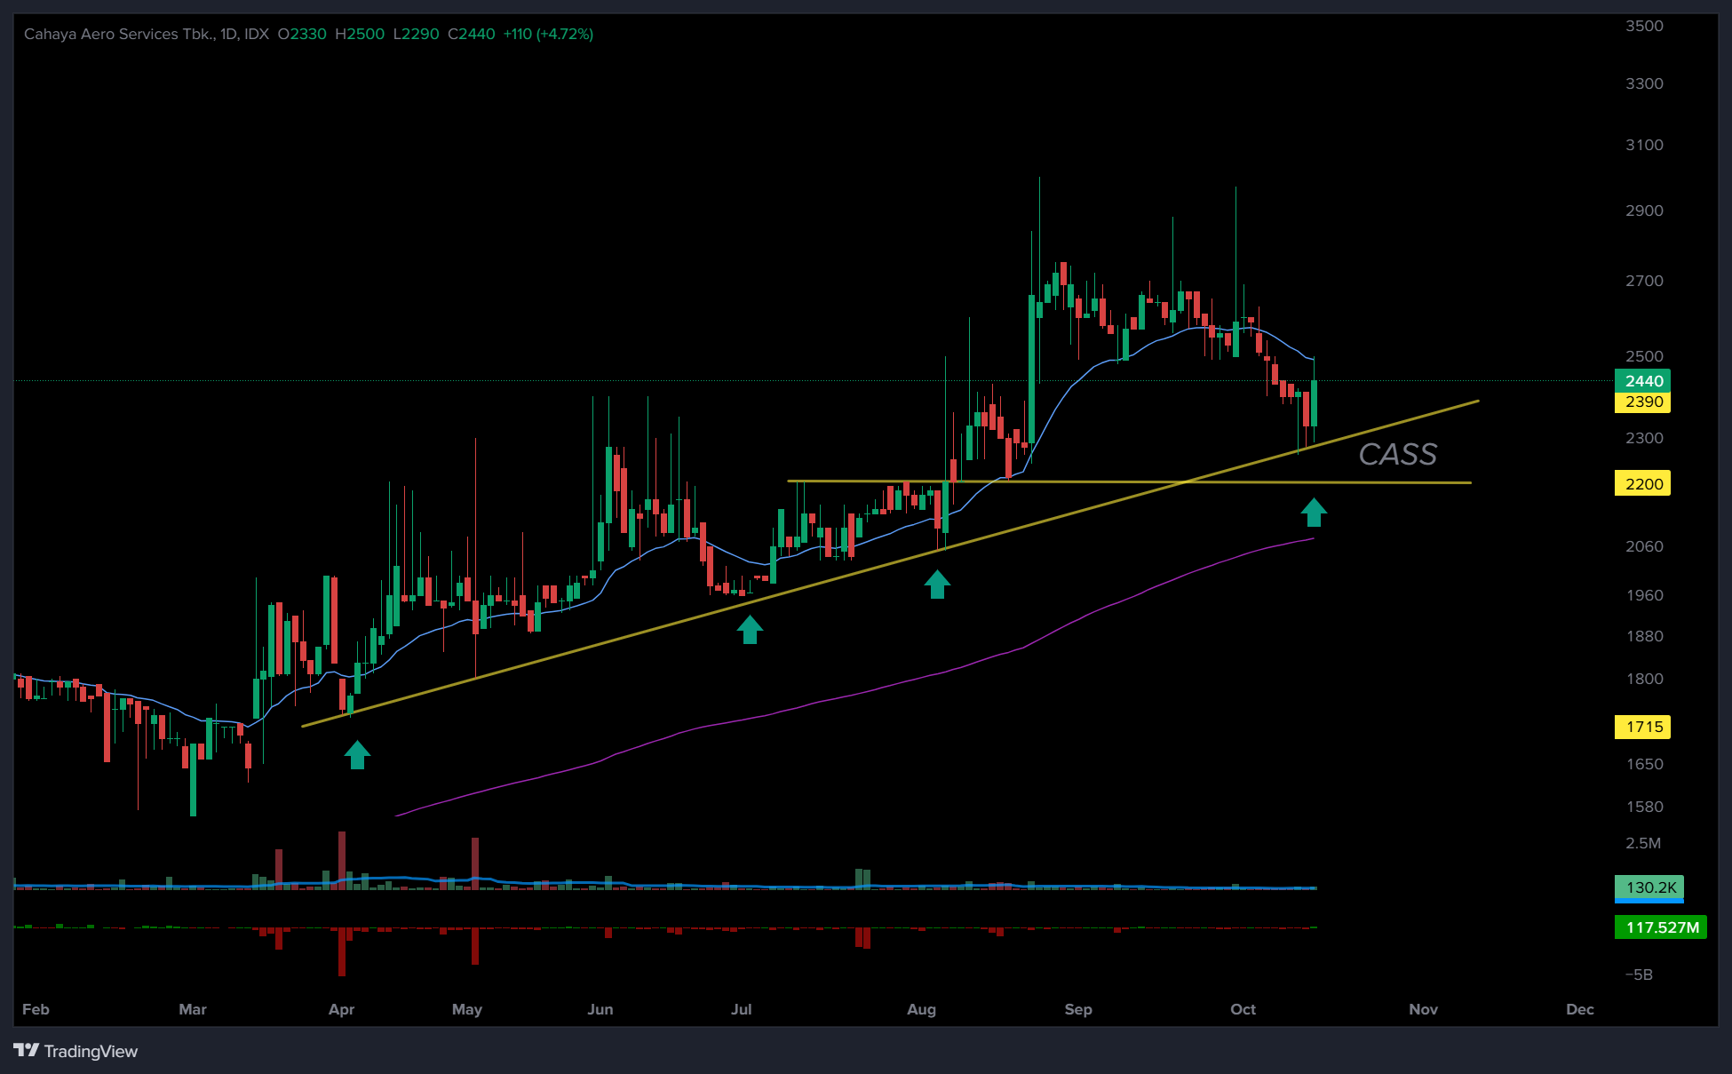
Task: Click the green arrow below April candles
Action: pos(357,755)
